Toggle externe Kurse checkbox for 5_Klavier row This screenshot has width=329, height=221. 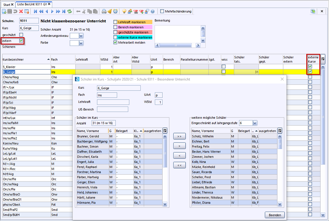(310, 66)
